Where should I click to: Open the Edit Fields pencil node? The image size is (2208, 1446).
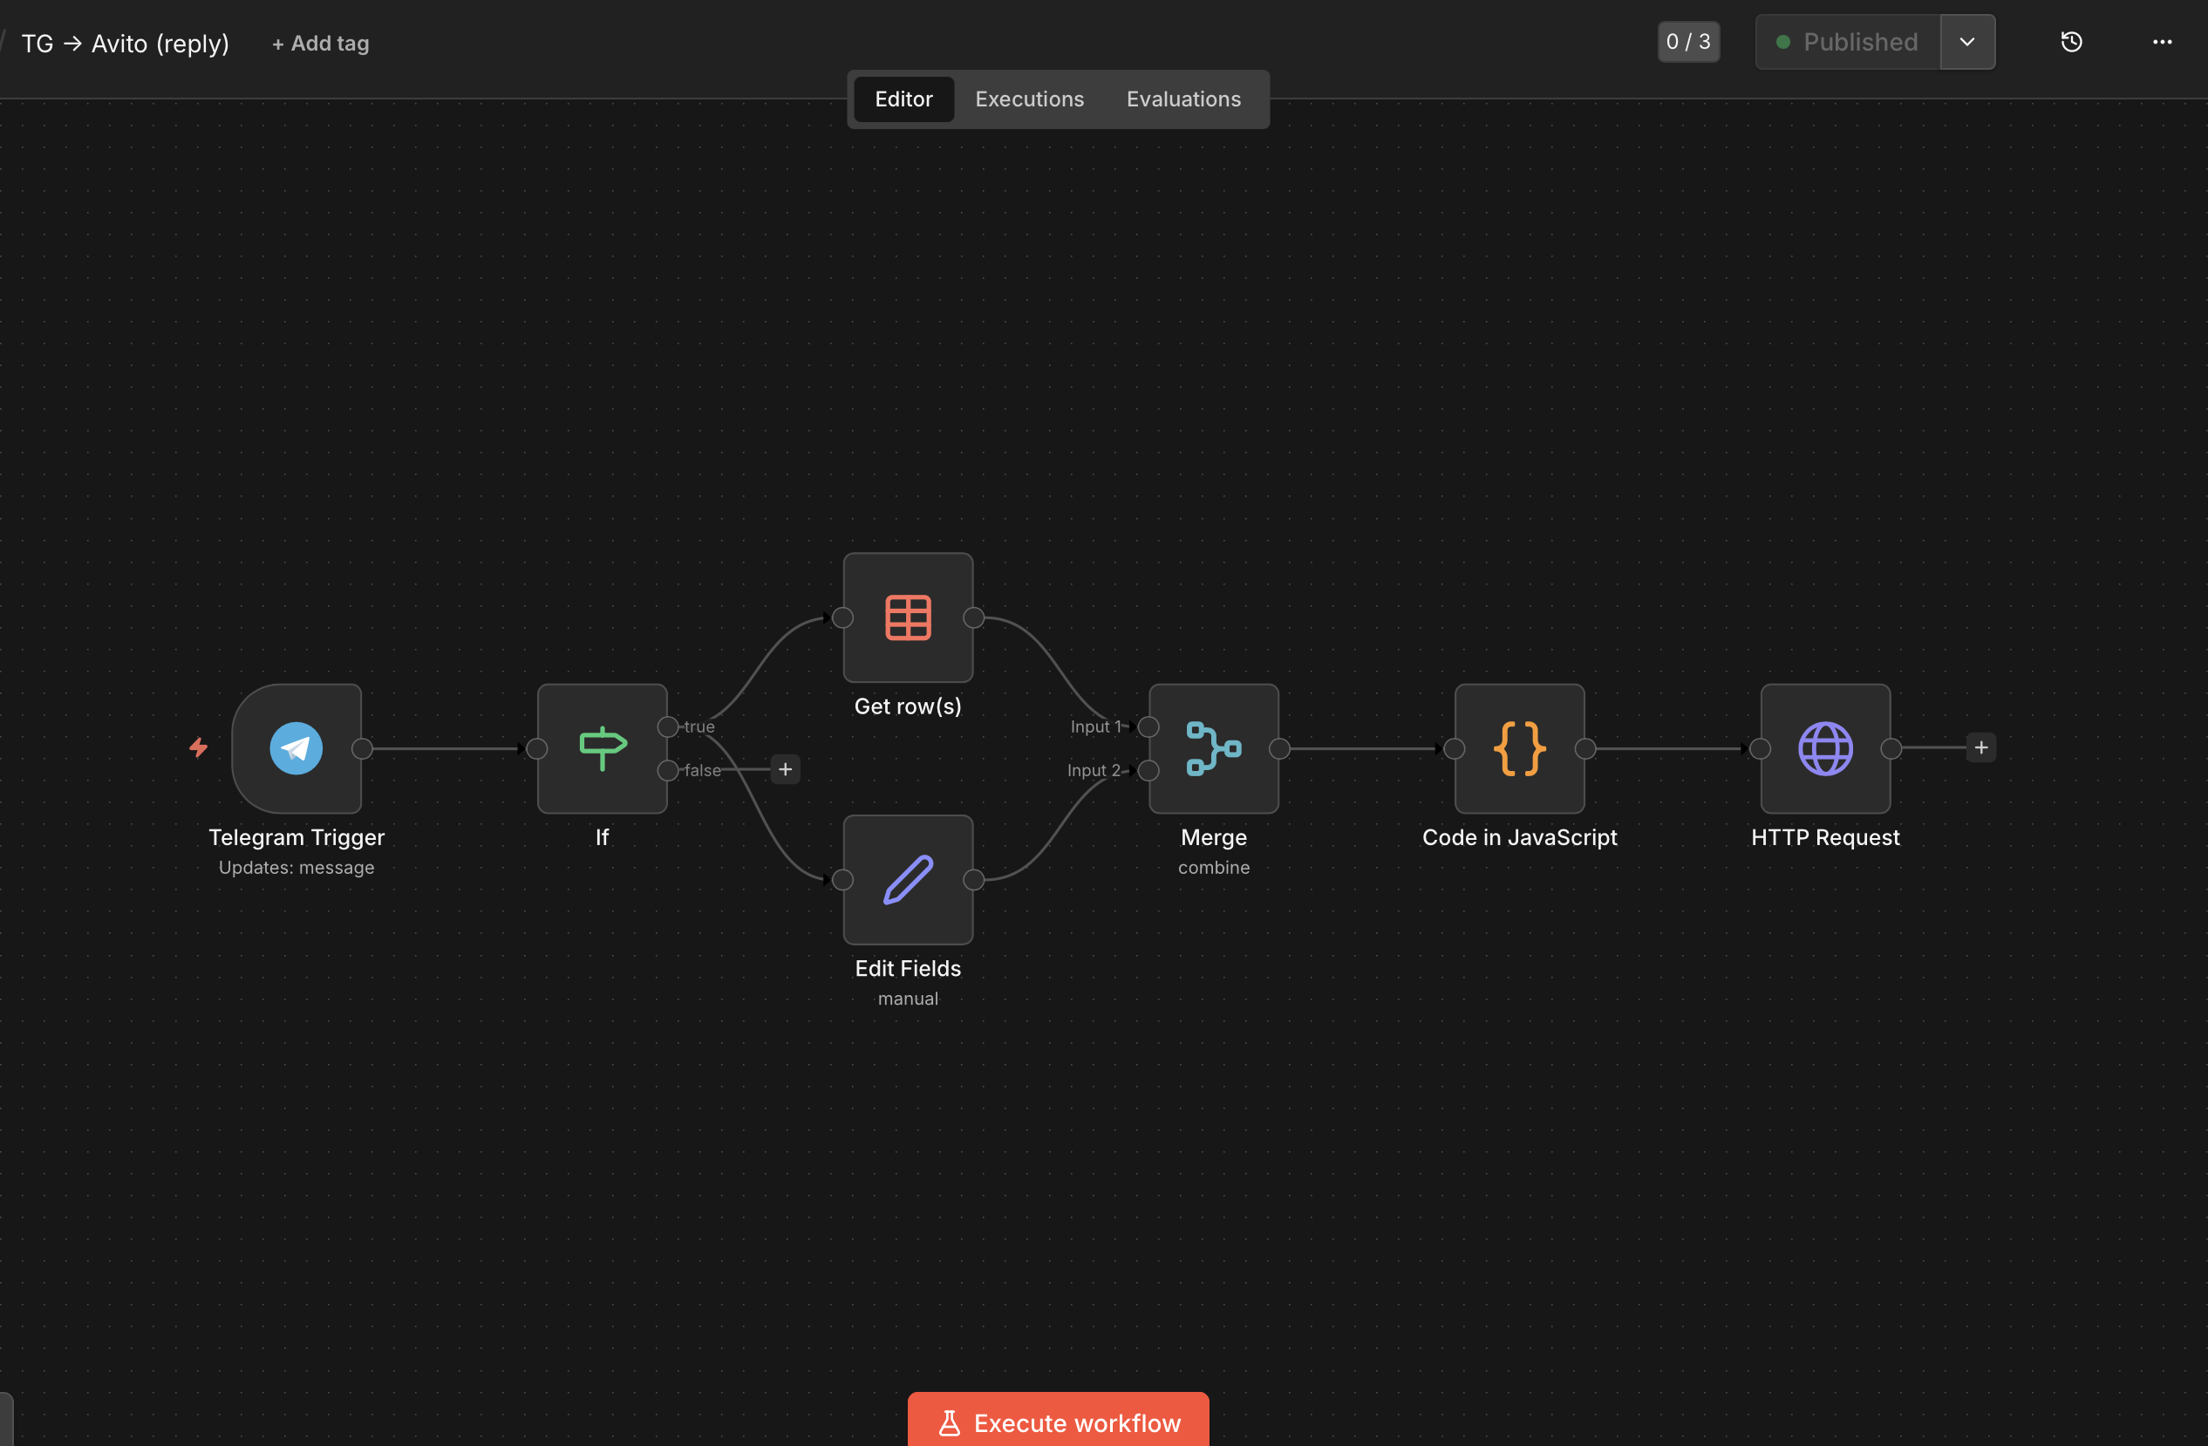(x=907, y=879)
